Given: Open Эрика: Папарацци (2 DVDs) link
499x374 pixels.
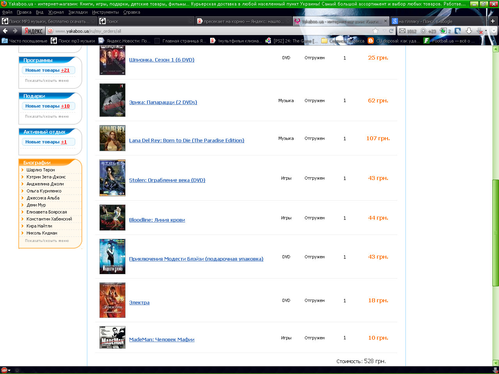Looking at the screenshot, I should (x=163, y=102).
